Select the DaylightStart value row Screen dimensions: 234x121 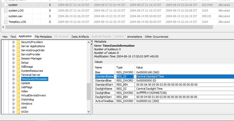coord(164,97)
